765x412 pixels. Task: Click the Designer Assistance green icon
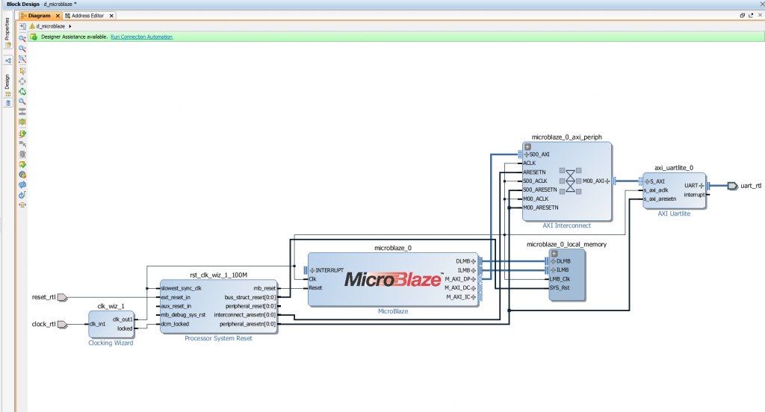(x=34, y=37)
